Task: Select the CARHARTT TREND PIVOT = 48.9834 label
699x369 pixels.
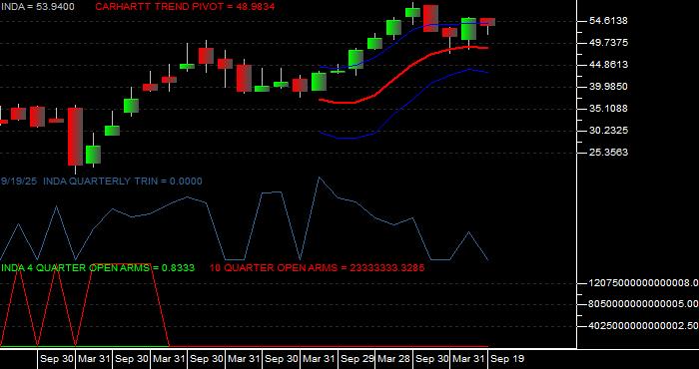Action: pyautogui.click(x=185, y=7)
